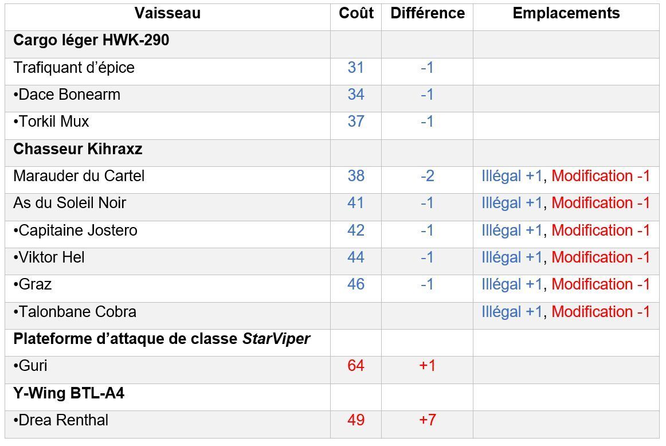Select the Emplacements column header

point(566,13)
